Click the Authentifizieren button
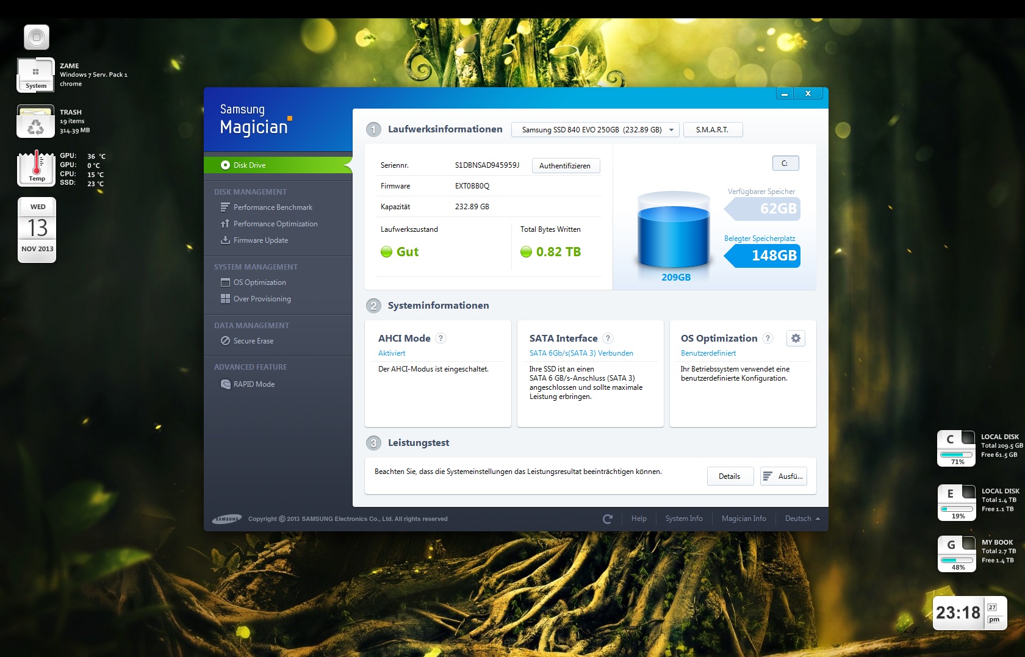Viewport: 1025px width, 657px height. [566, 166]
